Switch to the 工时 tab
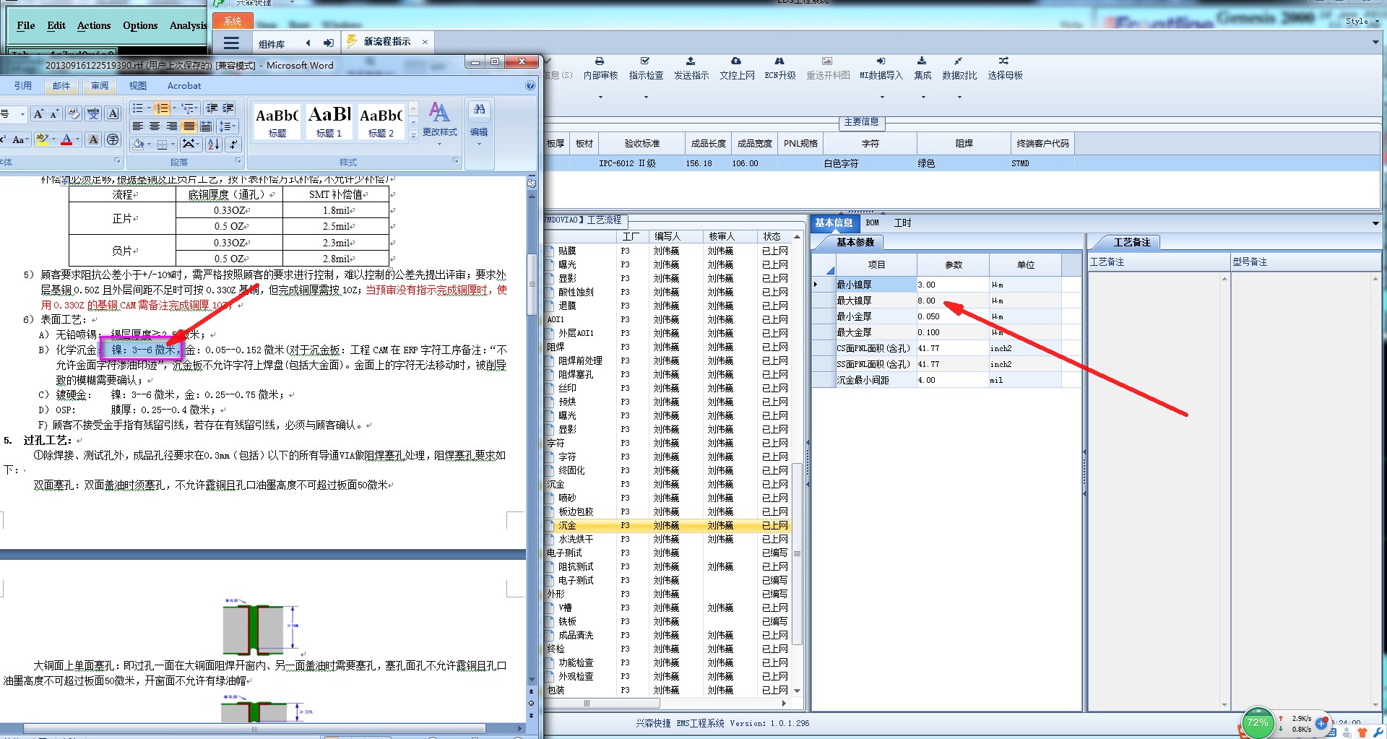Image resolution: width=1387 pixels, height=739 pixels. tap(902, 222)
